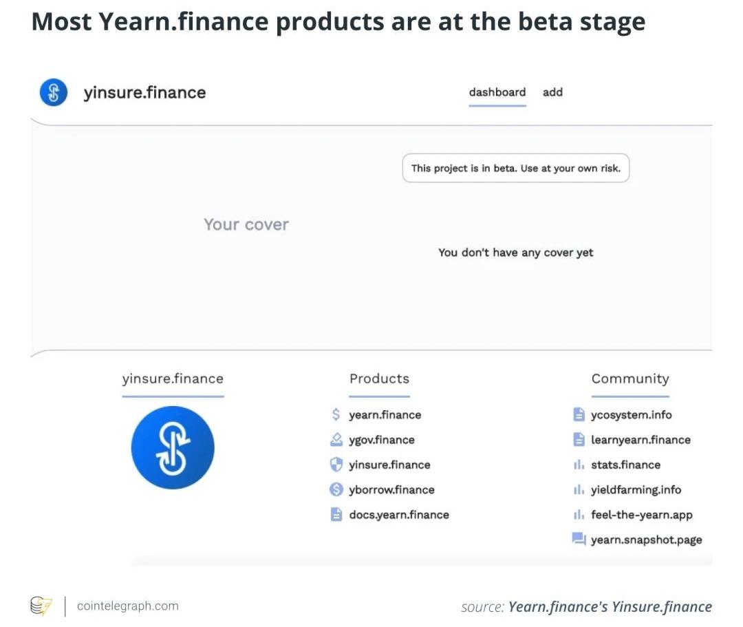Click the ballot icon beside ygov.finance
This screenshot has width=743, height=627.
pos(336,440)
